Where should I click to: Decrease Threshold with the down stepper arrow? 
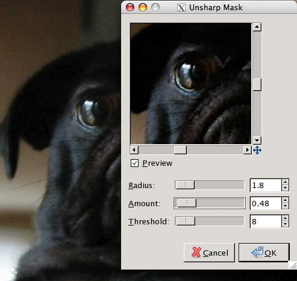point(285,224)
